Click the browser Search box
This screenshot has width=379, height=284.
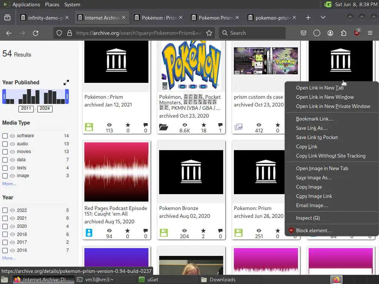(x=252, y=33)
